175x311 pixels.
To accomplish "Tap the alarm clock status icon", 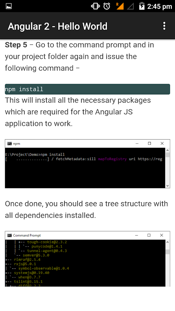I will coord(107,6).
